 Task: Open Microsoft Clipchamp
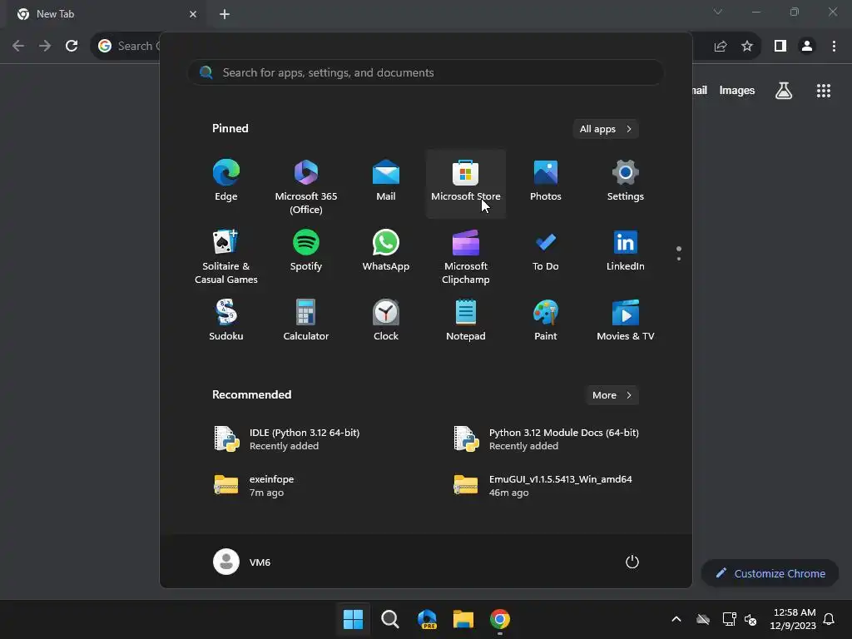[x=466, y=255]
